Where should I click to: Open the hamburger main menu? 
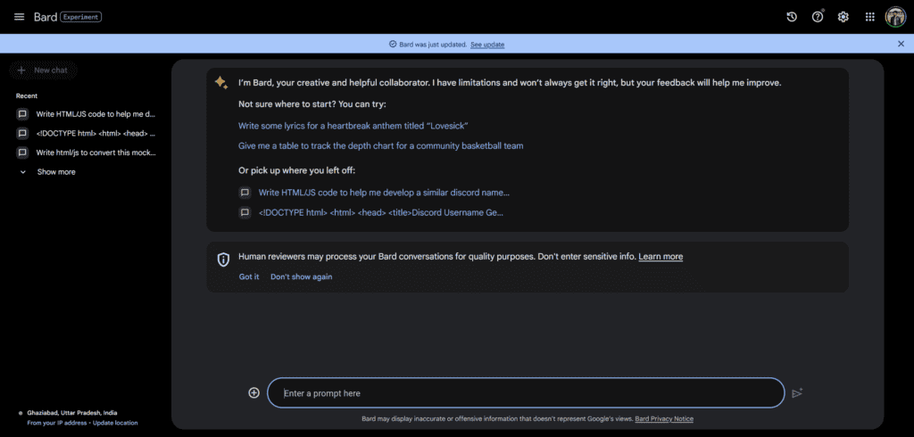(19, 17)
